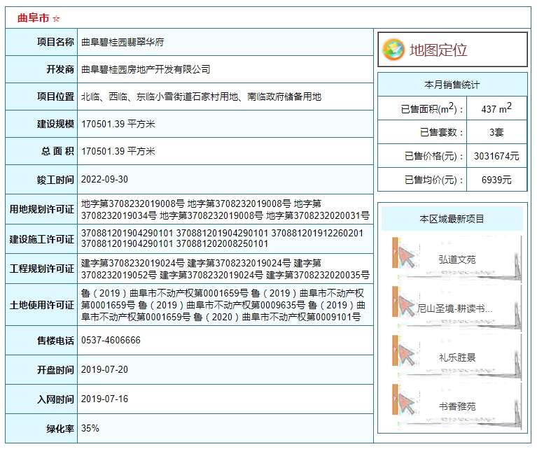The image size is (537, 449).
Task: Click the 开发商 row label
Action: [x=60, y=69]
